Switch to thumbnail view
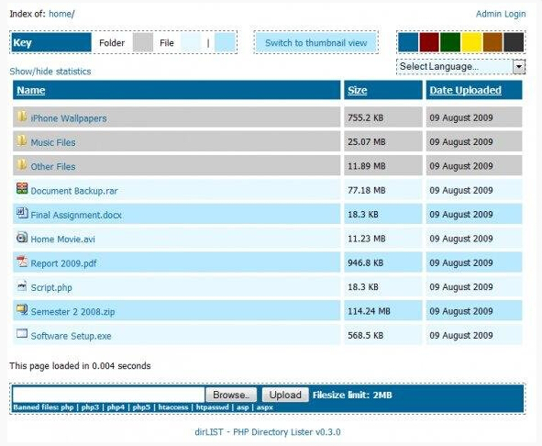Viewport: 542px width, 446px height. (315, 43)
